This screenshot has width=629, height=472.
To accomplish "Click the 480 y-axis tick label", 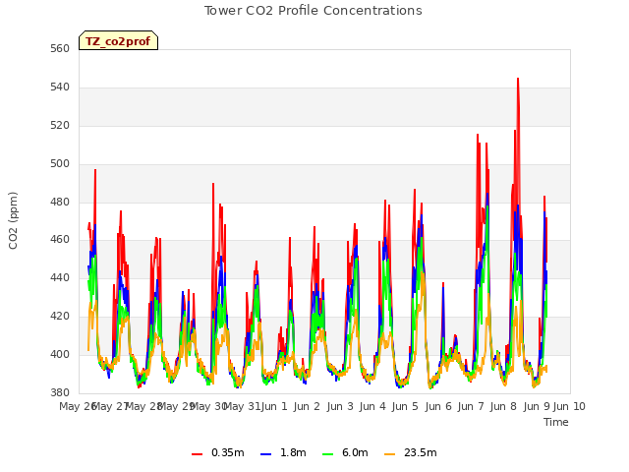I will pos(60,203).
